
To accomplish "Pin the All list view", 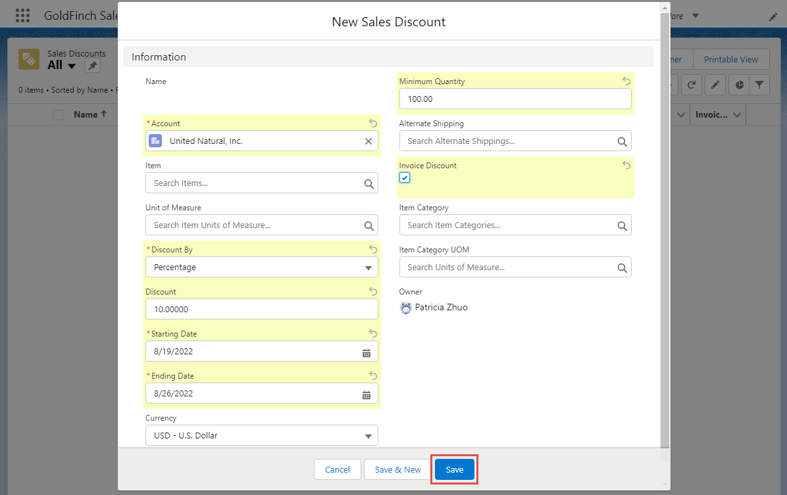I will [x=93, y=65].
